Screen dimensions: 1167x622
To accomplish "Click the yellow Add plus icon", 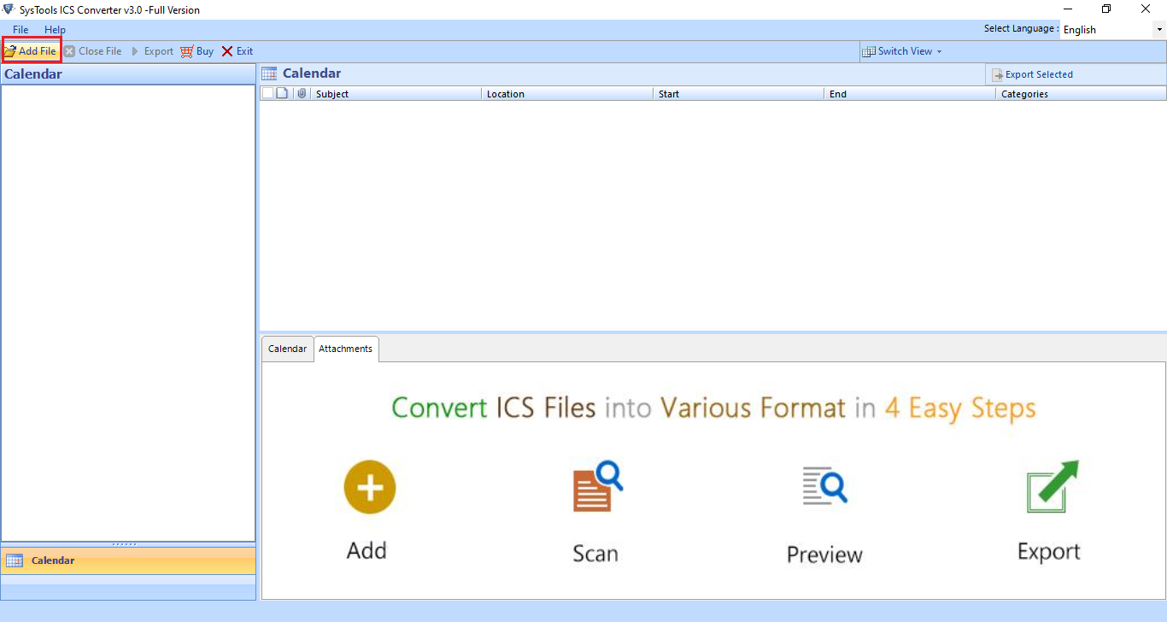I will coord(369,488).
